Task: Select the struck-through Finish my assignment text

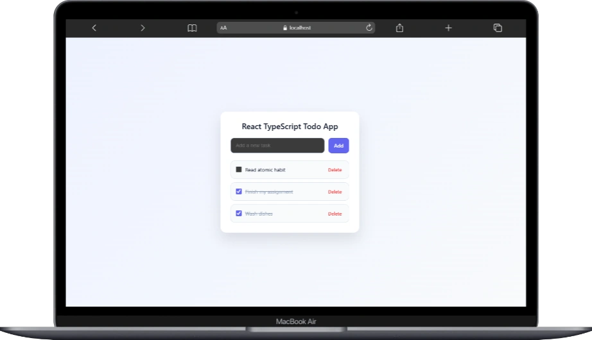Action: pos(269,192)
